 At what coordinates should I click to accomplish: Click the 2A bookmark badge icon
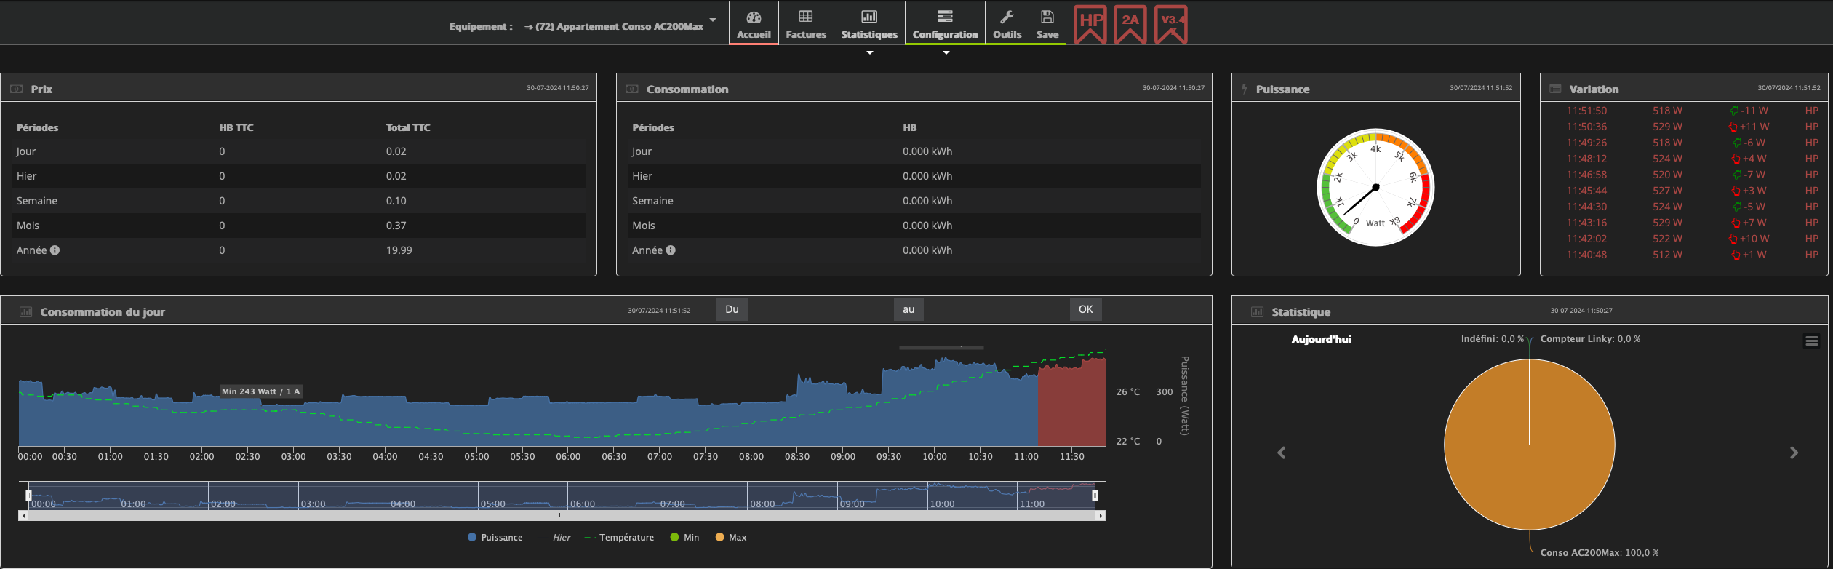pos(1130,24)
